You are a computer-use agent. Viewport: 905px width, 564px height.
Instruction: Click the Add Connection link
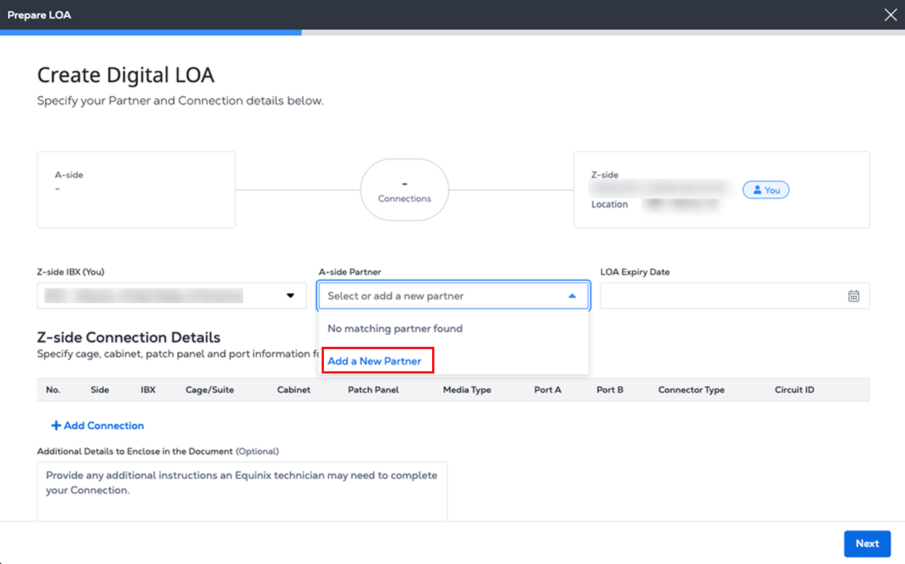pos(103,425)
